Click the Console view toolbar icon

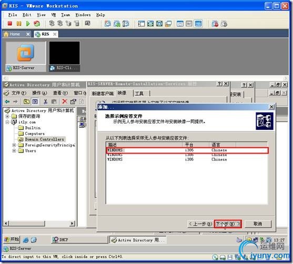click(x=198, y=24)
